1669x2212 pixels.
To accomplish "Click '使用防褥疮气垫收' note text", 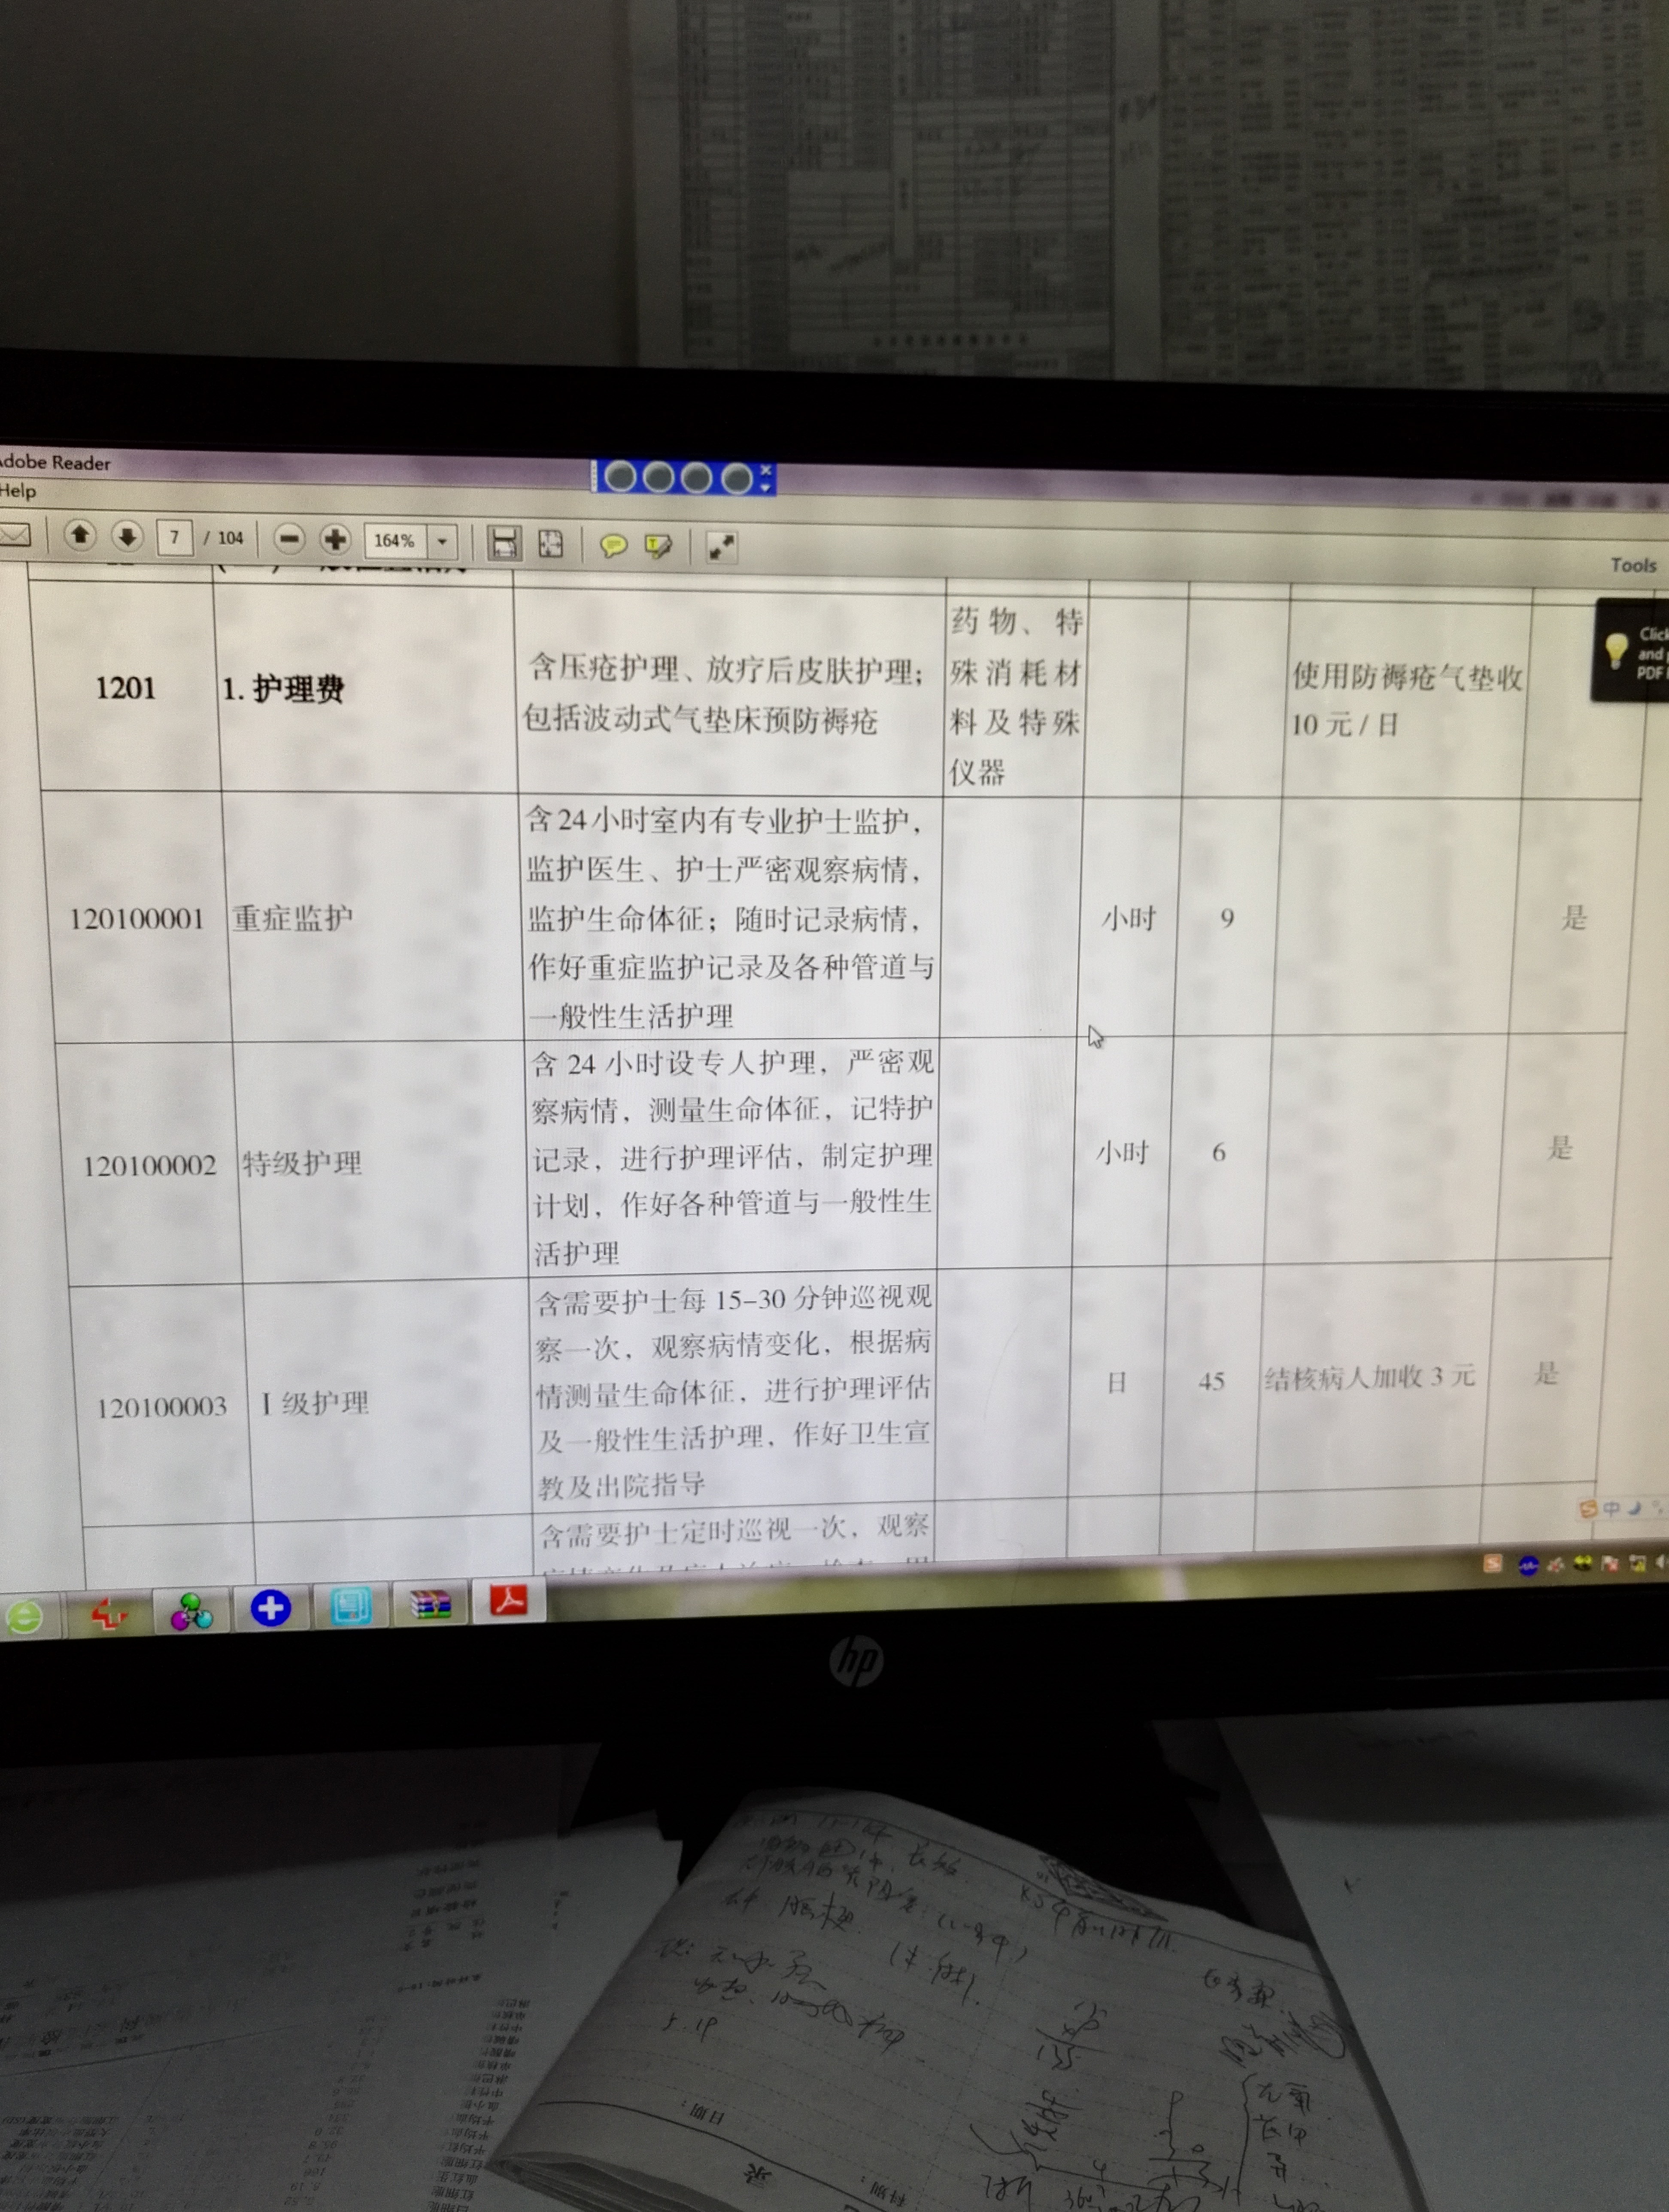I will point(1407,677).
